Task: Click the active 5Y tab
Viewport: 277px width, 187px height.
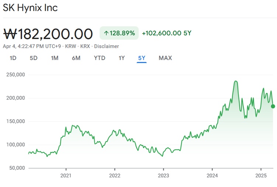Action: (x=142, y=58)
